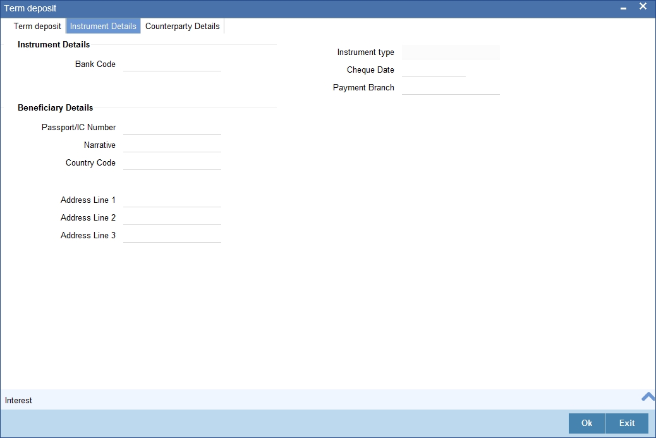Viewport: 656px width, 438px height.
Task: Click the Country Code label
Action: pos(90,162)
